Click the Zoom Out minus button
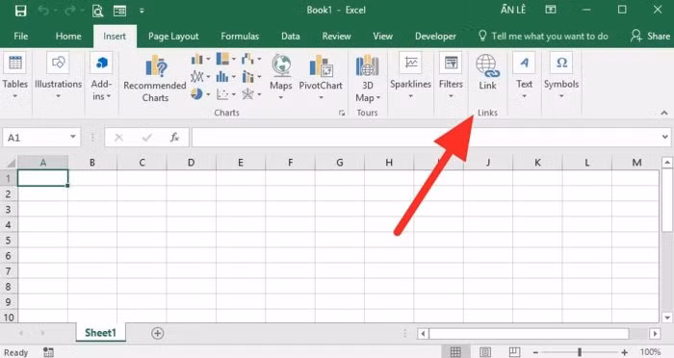The image size is (674, 358). coord(535,352)
